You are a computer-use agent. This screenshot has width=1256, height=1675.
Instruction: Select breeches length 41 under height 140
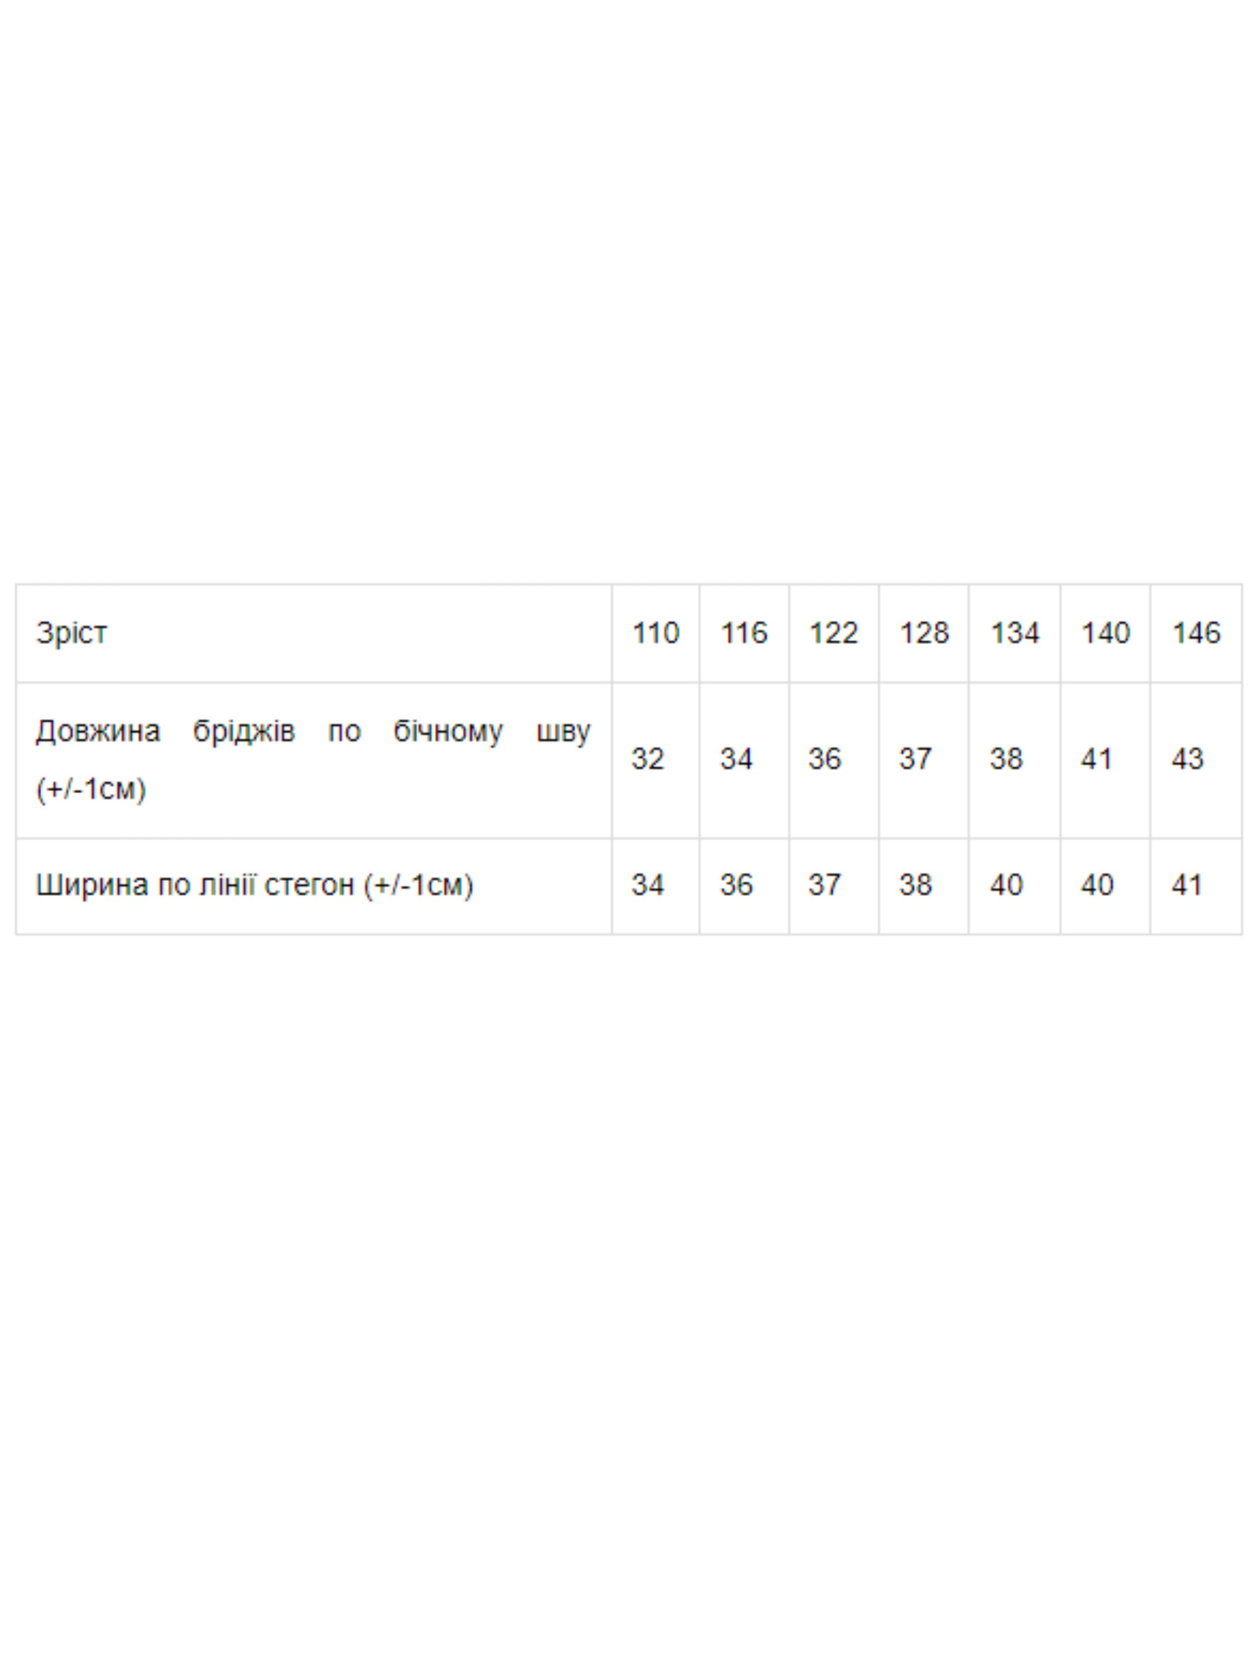pos(1096,759)
